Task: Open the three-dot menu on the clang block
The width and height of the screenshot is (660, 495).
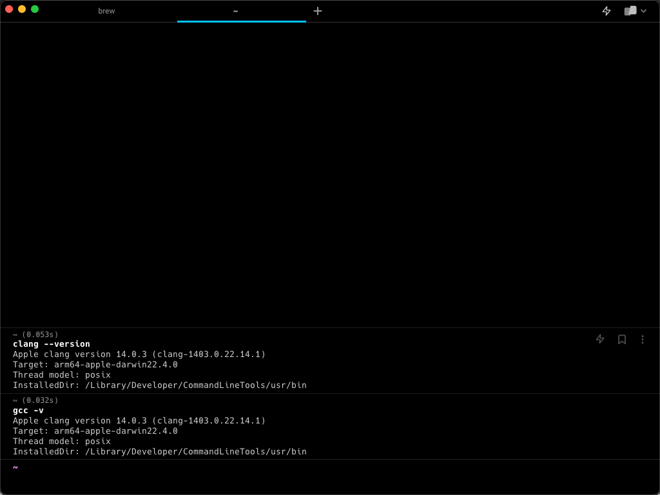Action: point(643,339)
